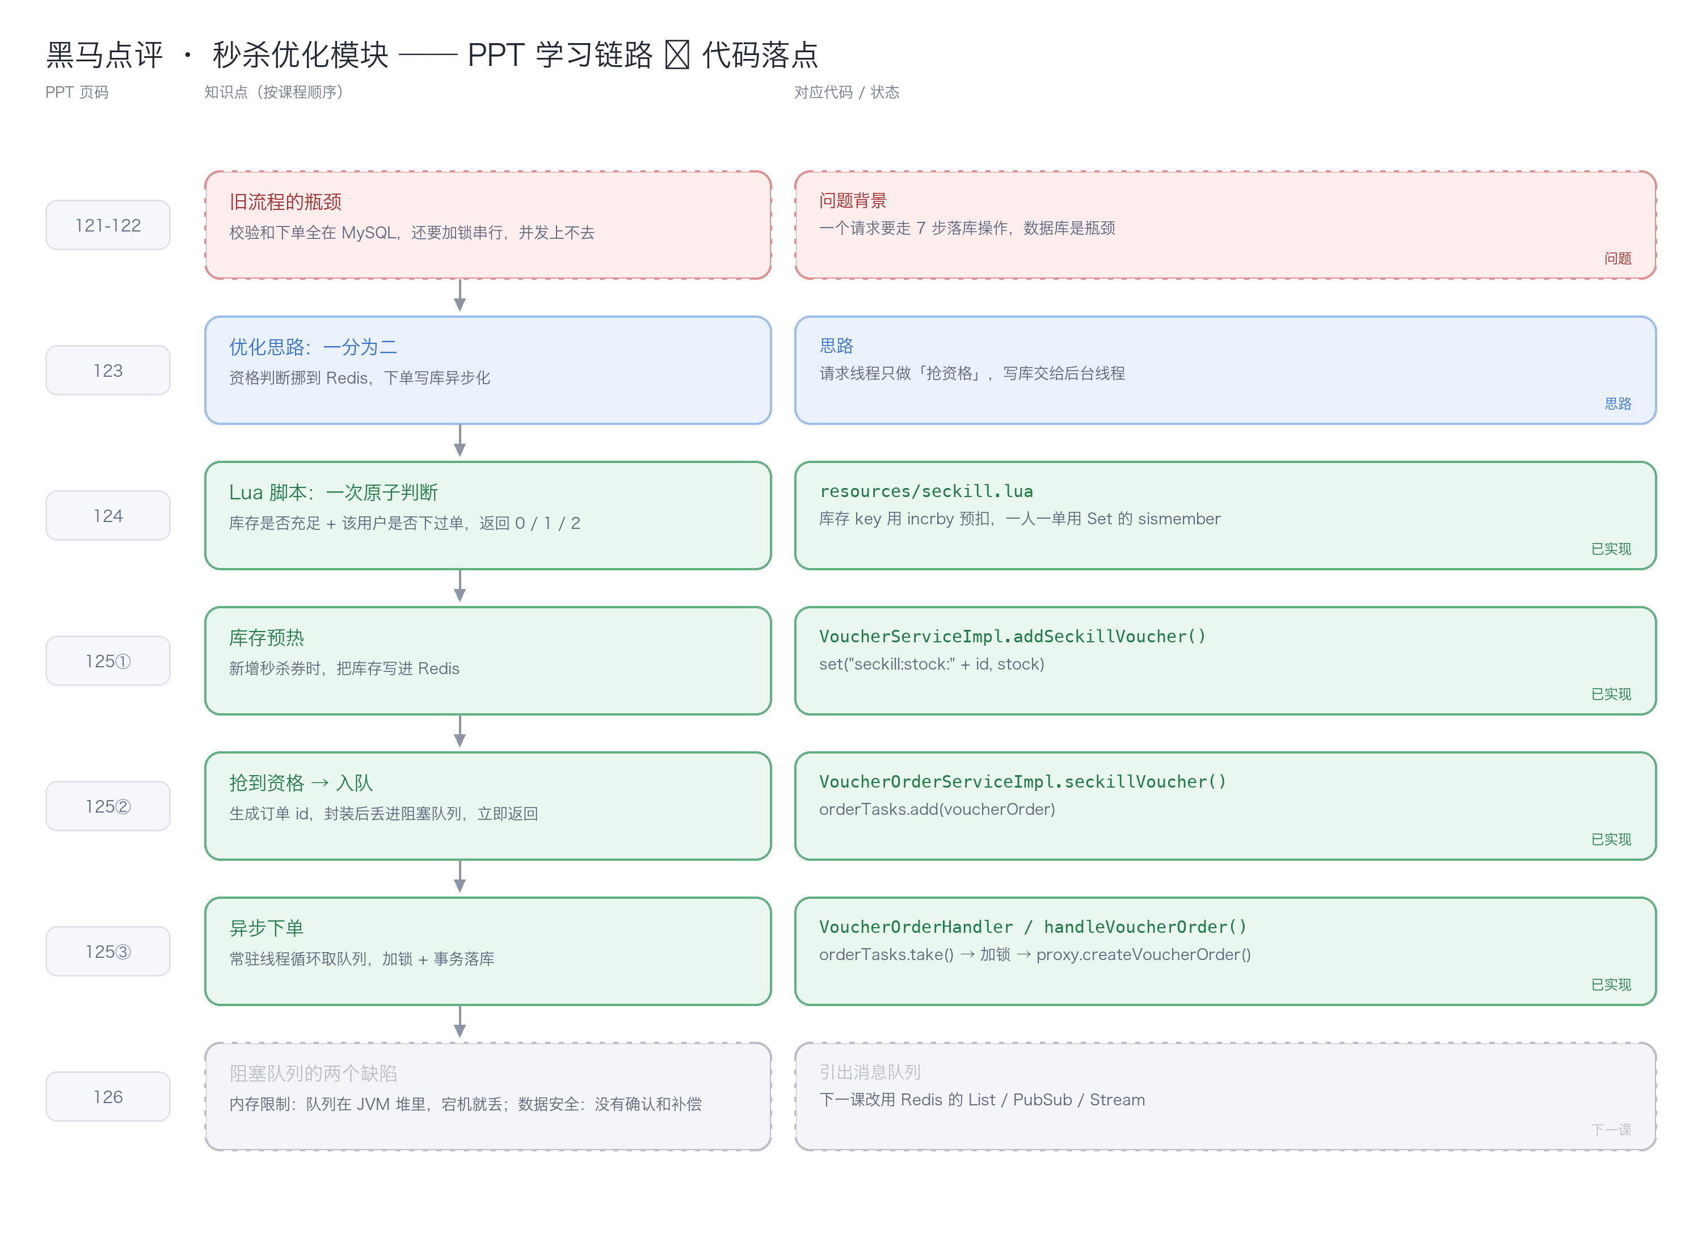
Task: Click VoucherOrderServiceImpl.seckillVoucher() title
Action: (x=1023, y=781)
